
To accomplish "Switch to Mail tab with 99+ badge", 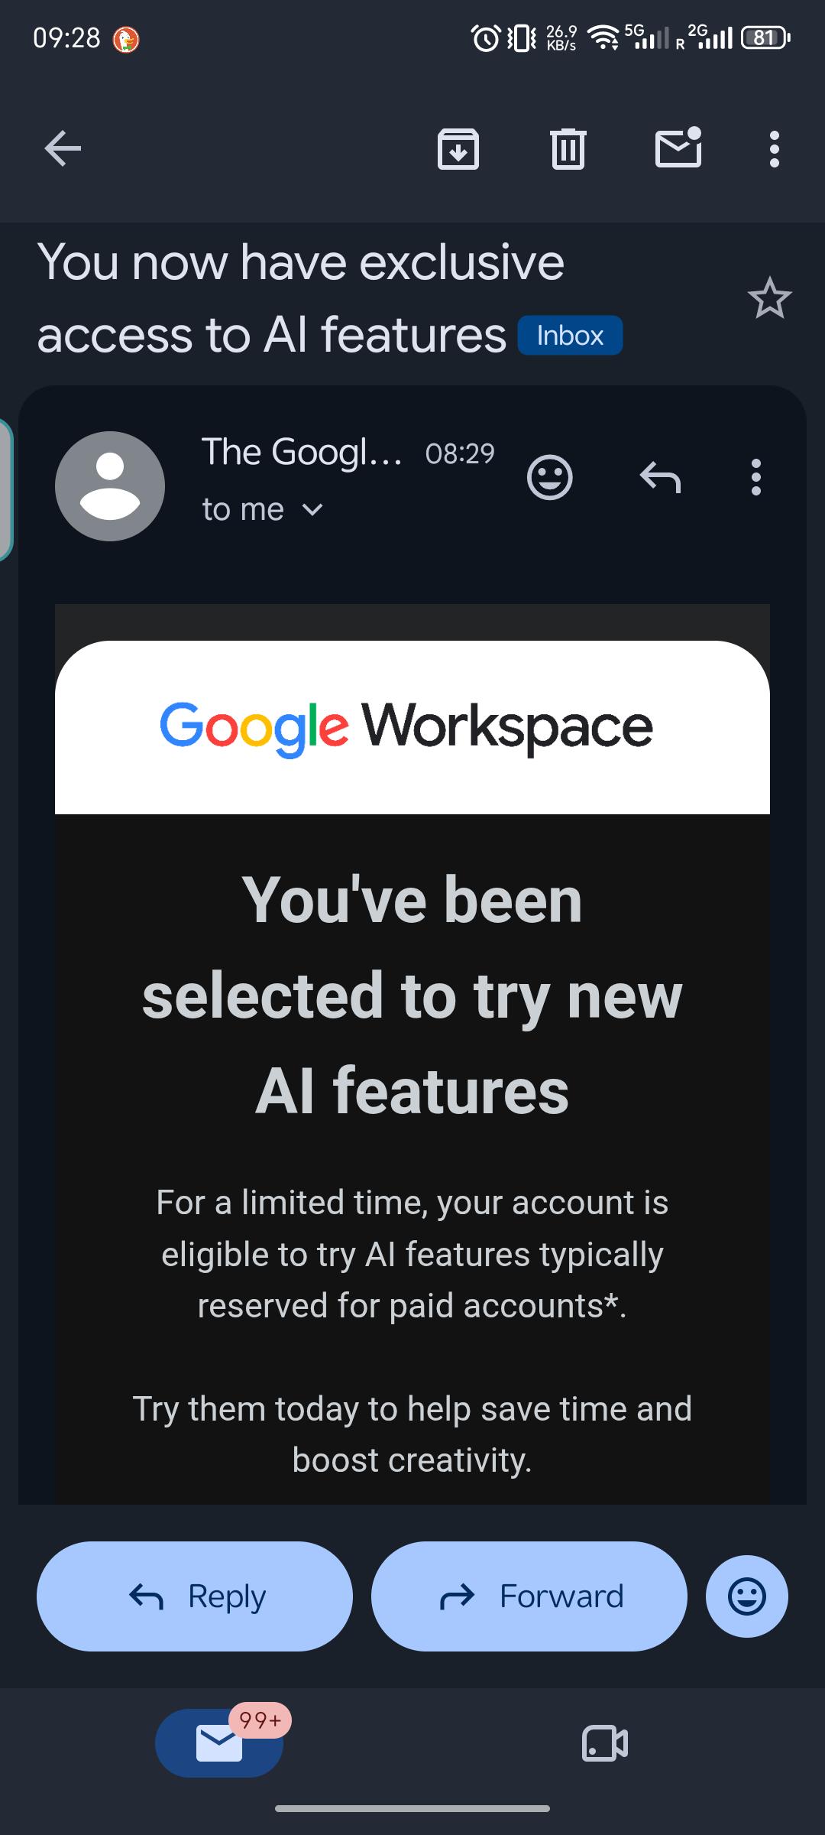I will 219,1743.
